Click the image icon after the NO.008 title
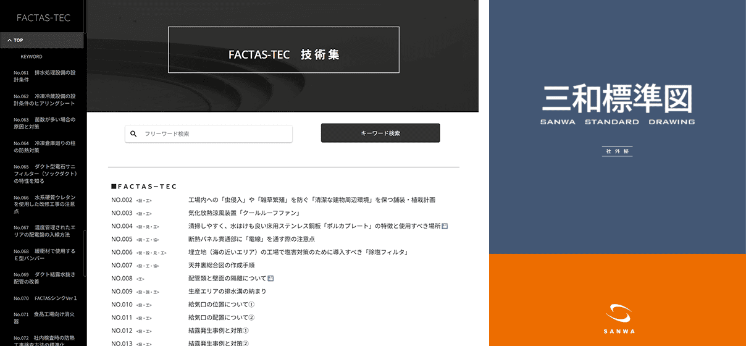This screenshot has height=346, width=746. (270, 279)
